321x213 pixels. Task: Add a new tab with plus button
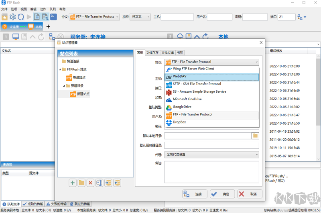(x=48, y=27)
